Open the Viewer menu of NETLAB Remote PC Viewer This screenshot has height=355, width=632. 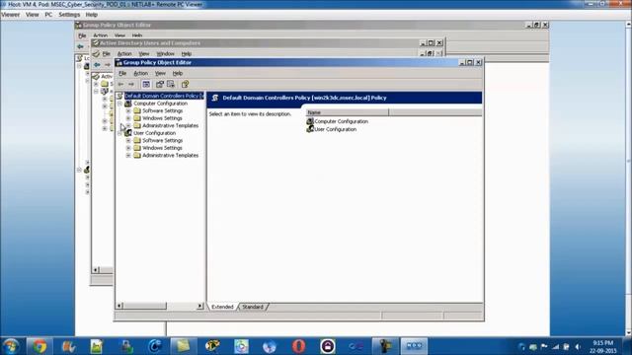point(11,15)
